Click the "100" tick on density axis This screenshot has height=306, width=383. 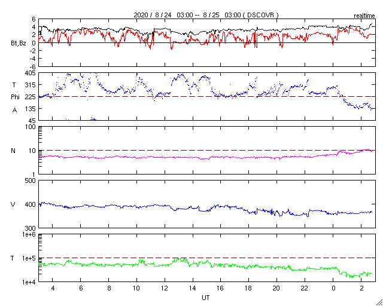pos(29,127)
